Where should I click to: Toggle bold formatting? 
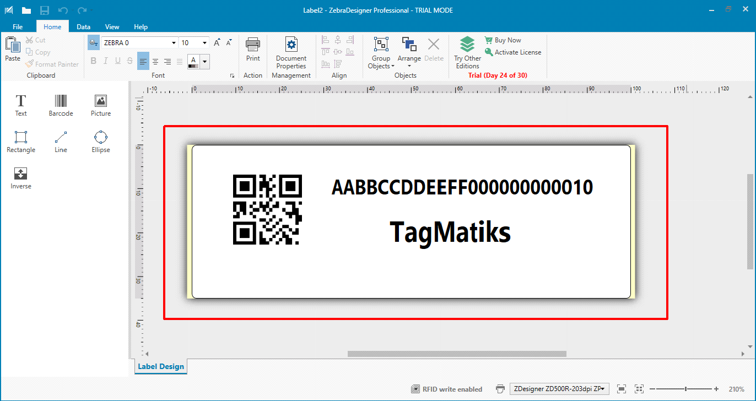coord(93,61)
